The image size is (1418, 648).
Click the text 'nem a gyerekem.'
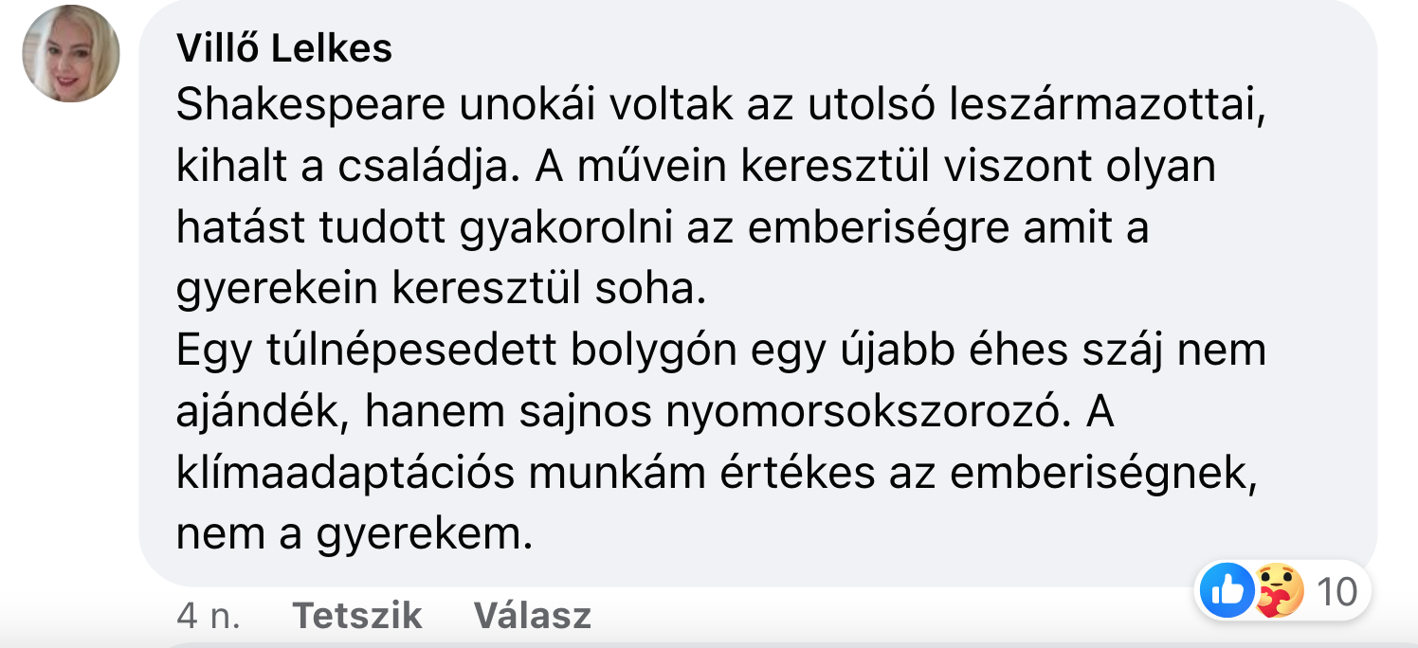[354, 535]
